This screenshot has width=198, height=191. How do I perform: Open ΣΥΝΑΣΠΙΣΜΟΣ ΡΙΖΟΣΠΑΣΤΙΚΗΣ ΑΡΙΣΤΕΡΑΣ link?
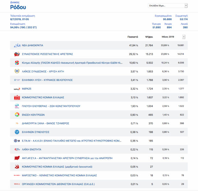click(47, 54)
